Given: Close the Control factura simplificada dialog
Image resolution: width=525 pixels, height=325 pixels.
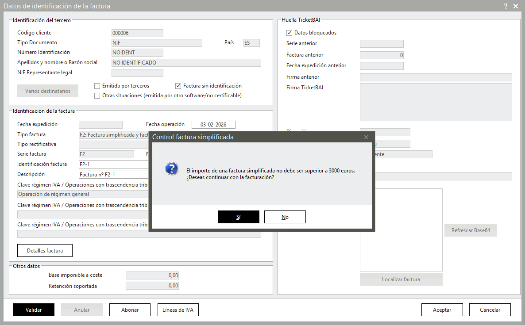Looking at the screenshot, I should (x=366, y=137).
